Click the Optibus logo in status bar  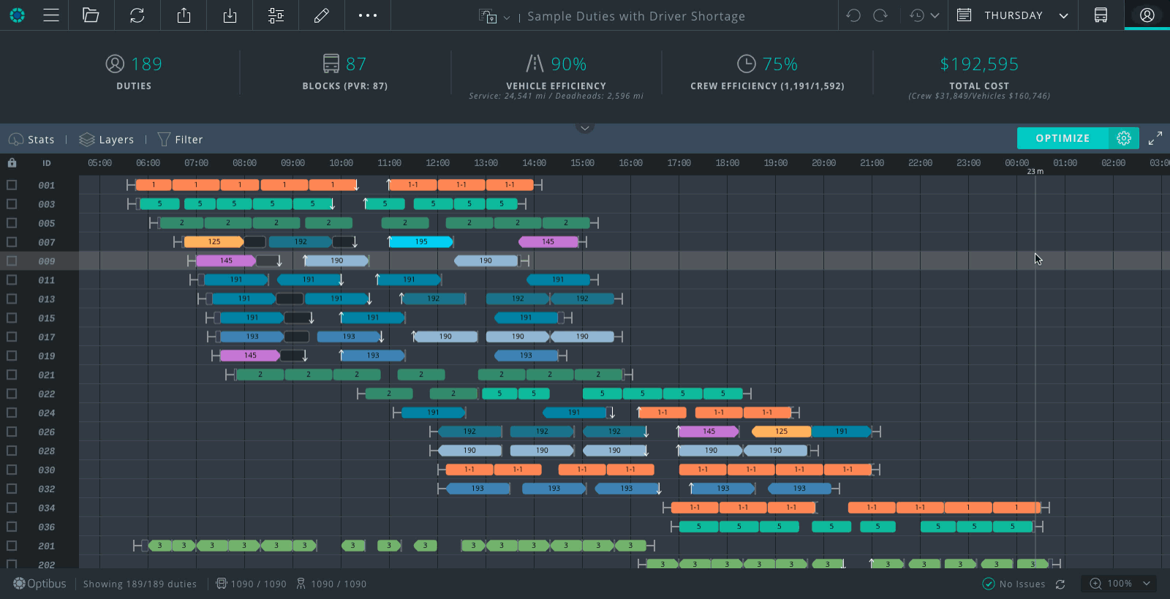[x=39, y=584]
